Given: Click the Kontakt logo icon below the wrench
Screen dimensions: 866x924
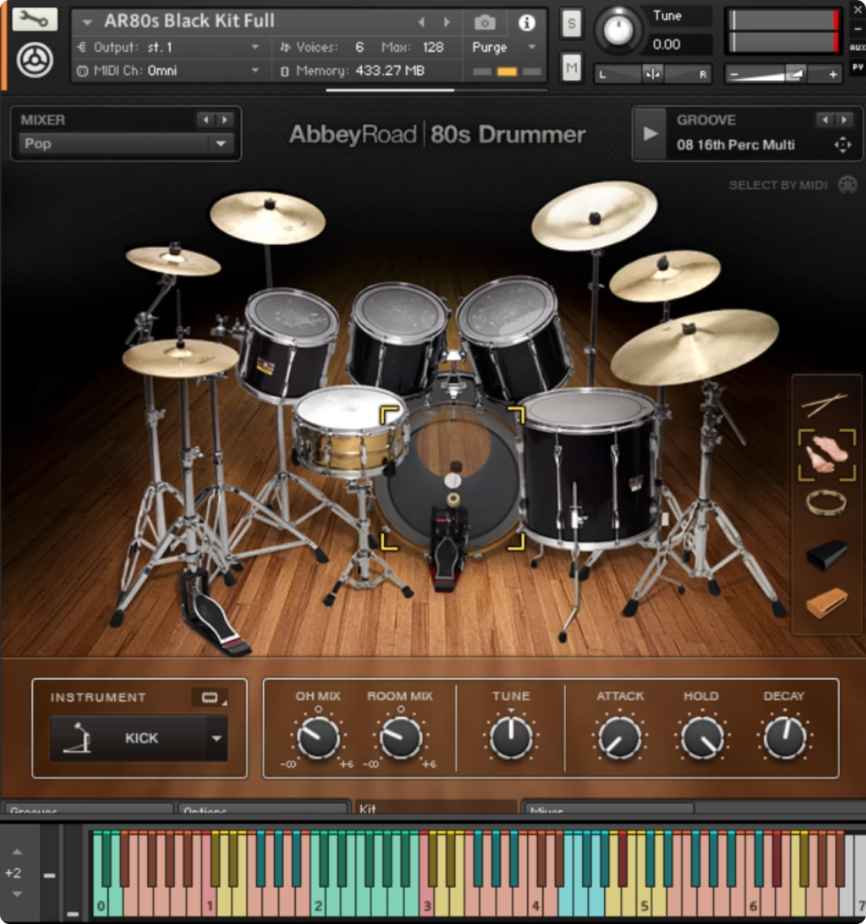Looking at the screenshot, I should pyautogui.click(x=35, y=60).
